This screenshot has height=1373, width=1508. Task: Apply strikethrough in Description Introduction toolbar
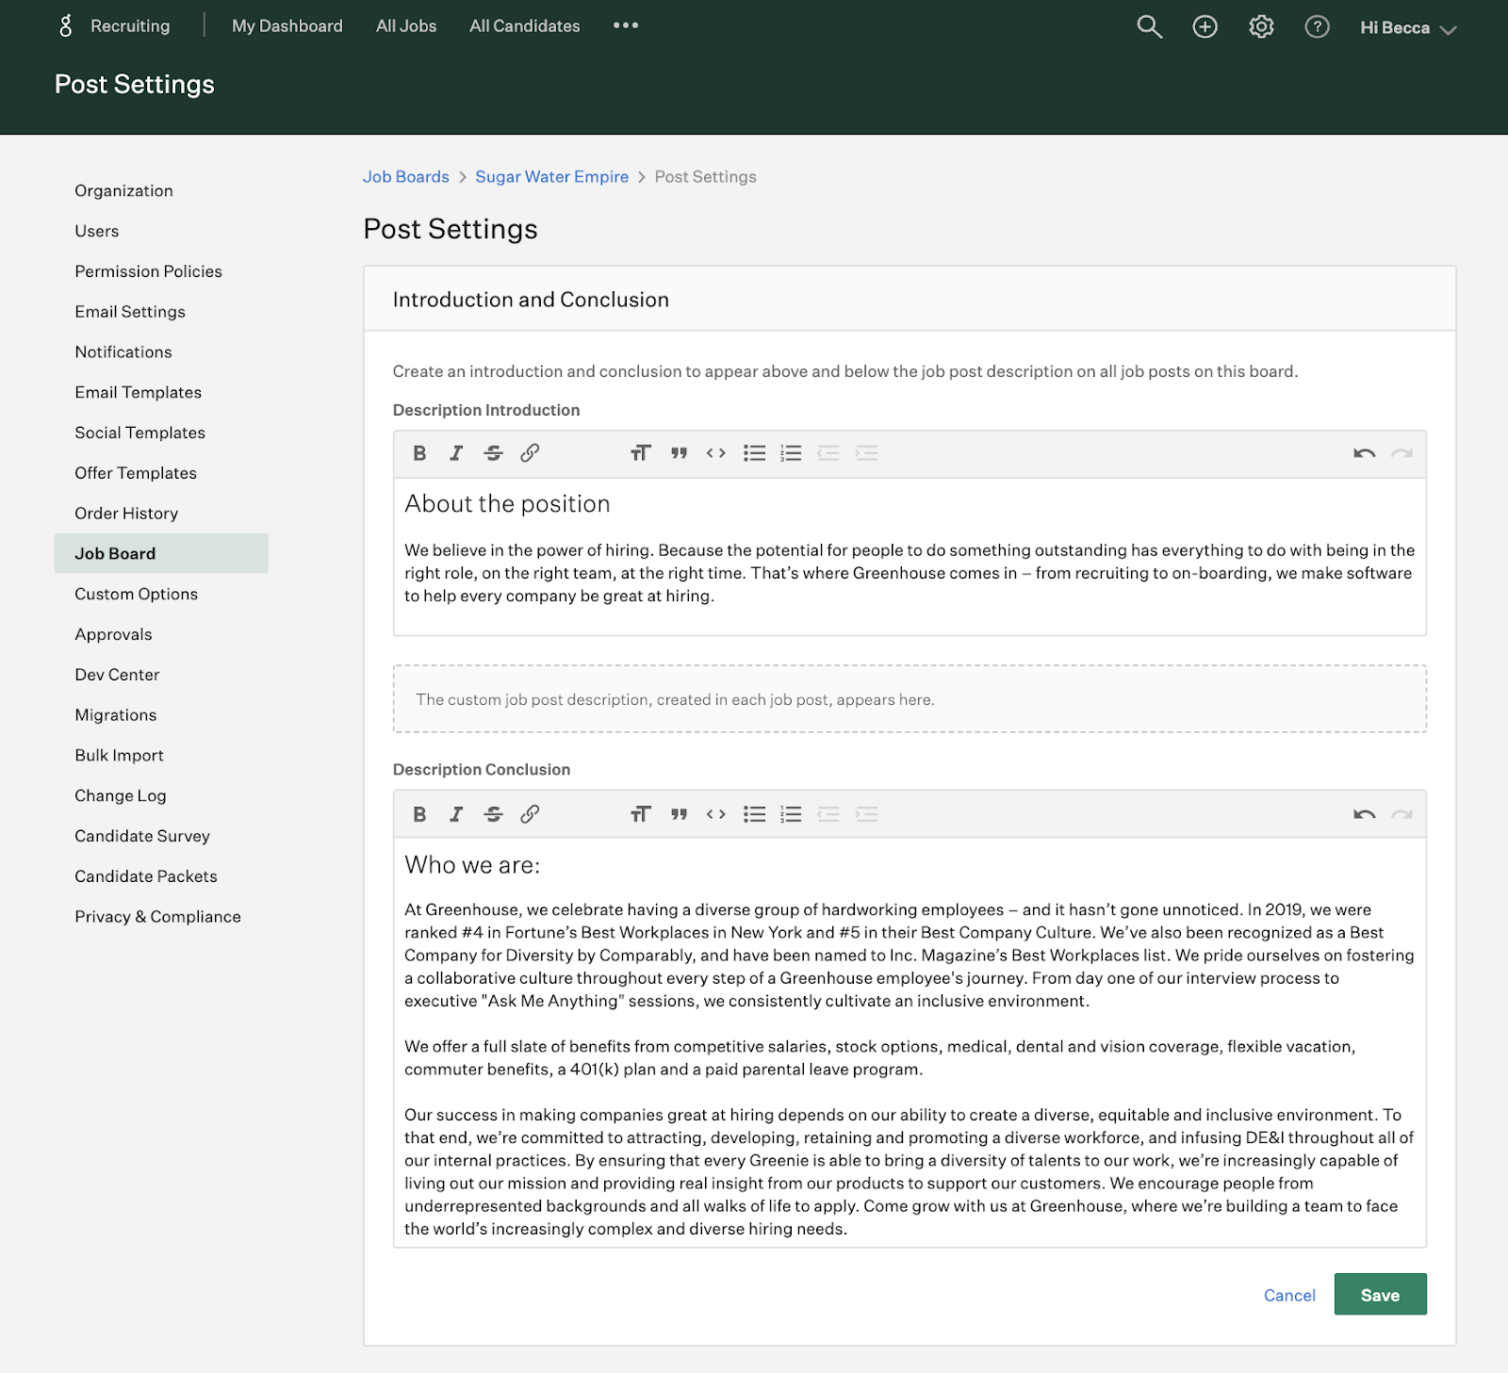coord(493,453)
